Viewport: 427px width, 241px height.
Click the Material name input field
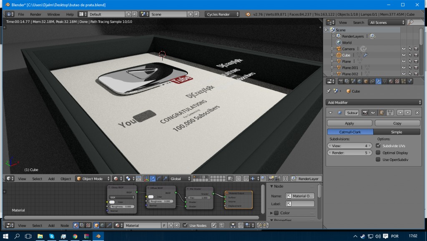[142, 225]
